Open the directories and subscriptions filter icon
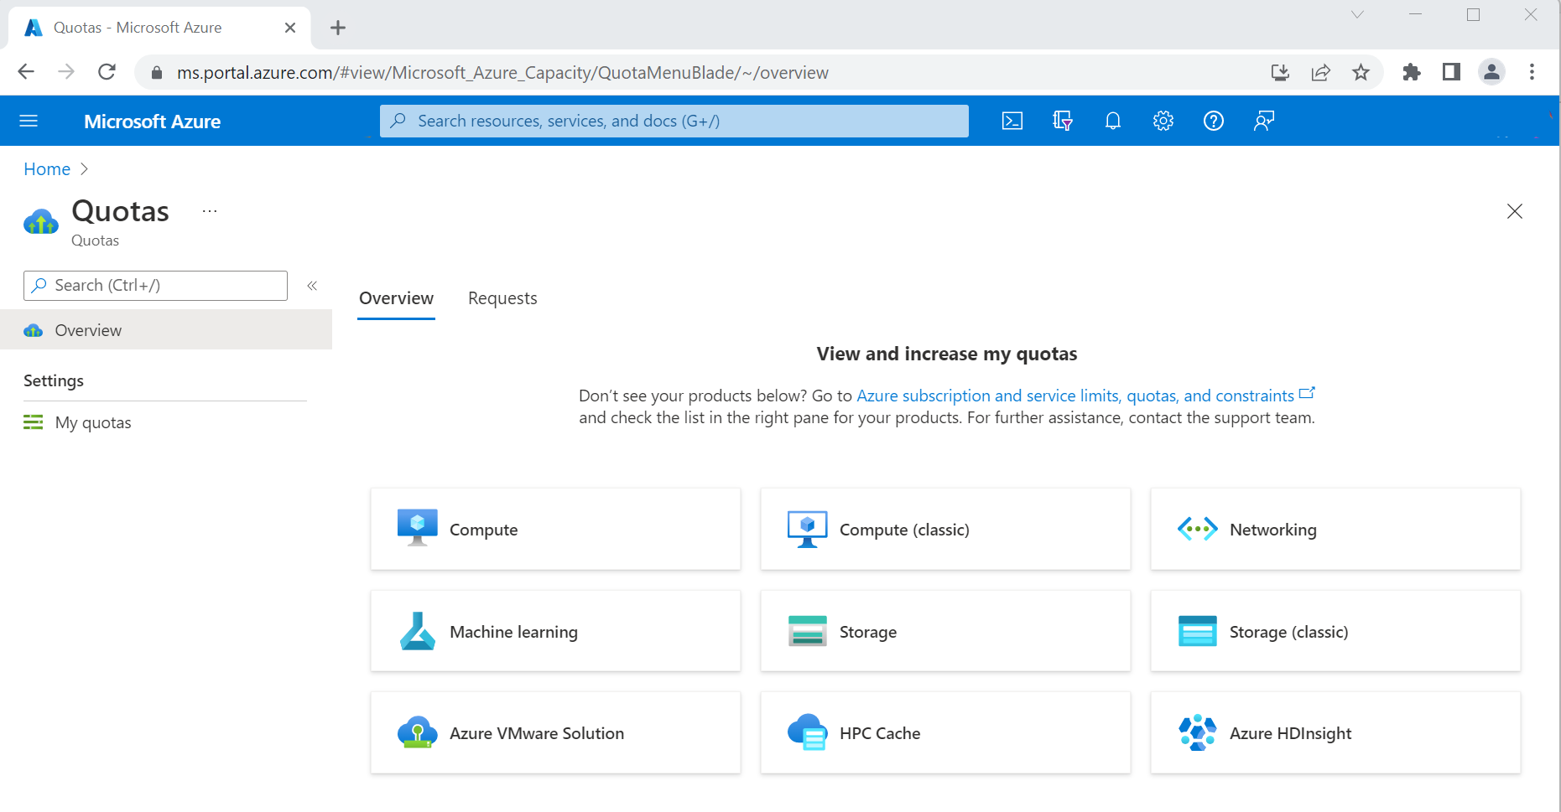 [x=1063, y=121]
